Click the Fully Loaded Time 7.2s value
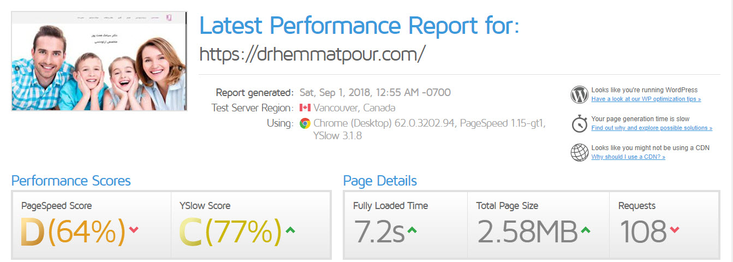The width and height of the screenshot is (733, 262). click(x=379, y=232)
